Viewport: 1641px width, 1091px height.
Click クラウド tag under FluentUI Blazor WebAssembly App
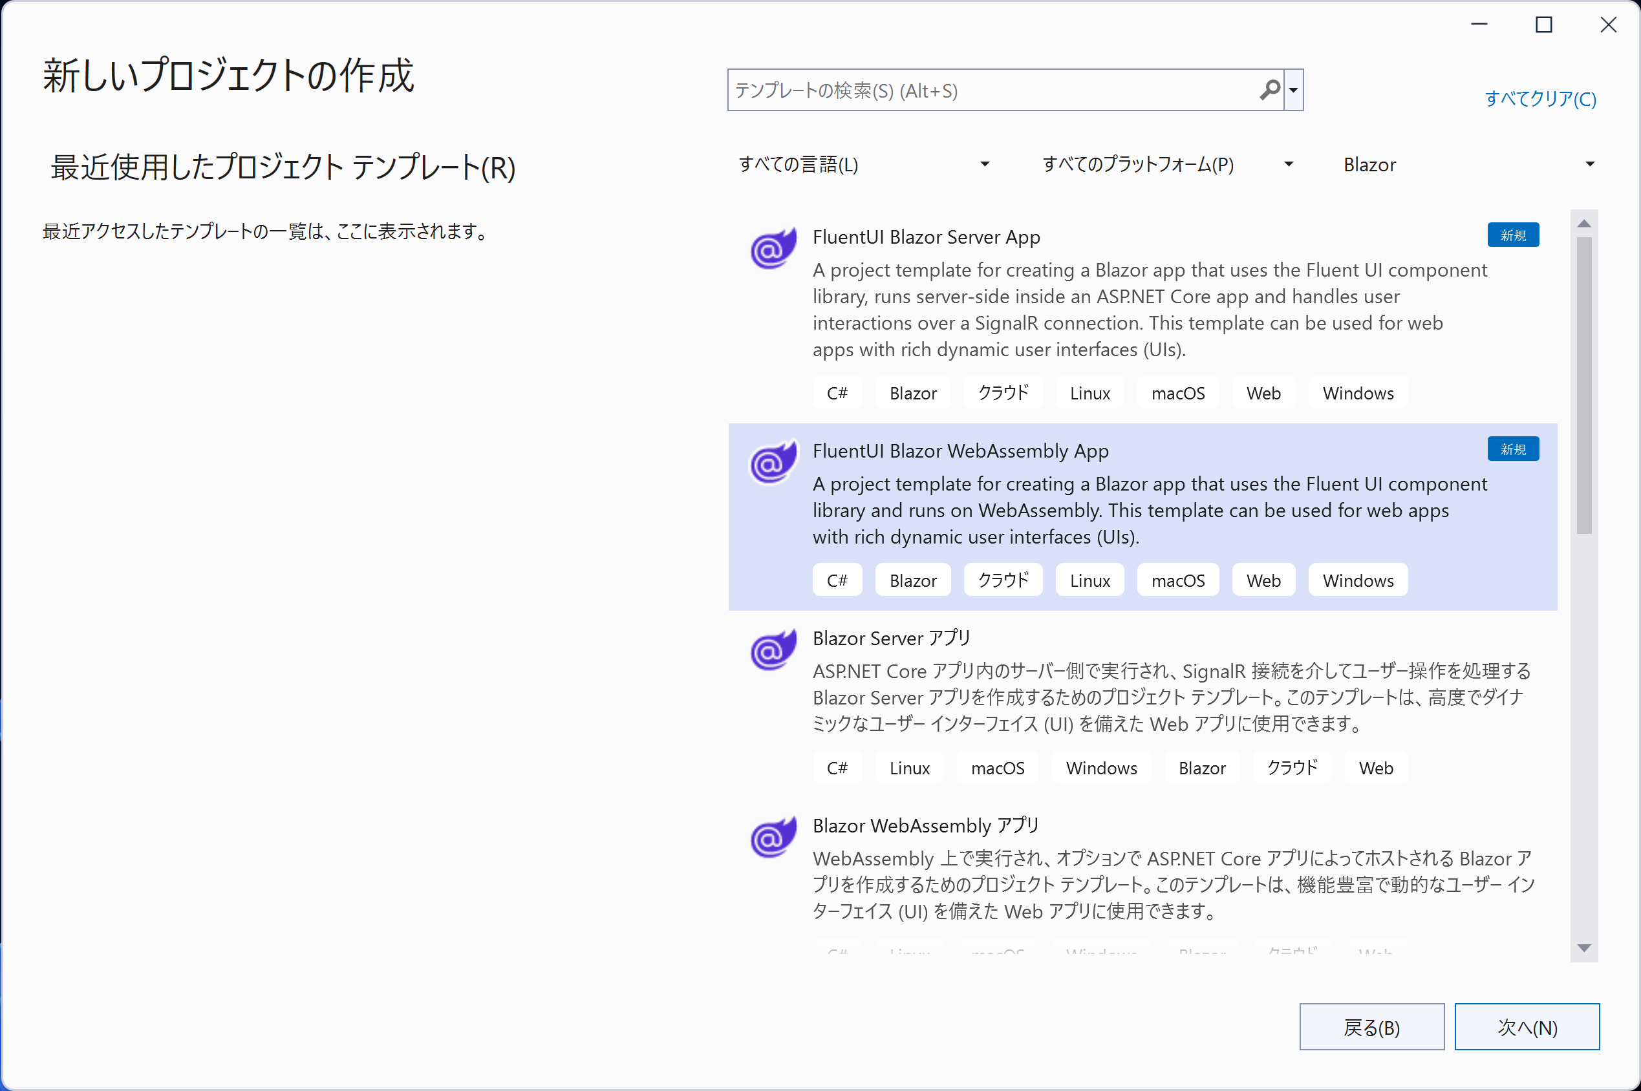[1003, 580]
